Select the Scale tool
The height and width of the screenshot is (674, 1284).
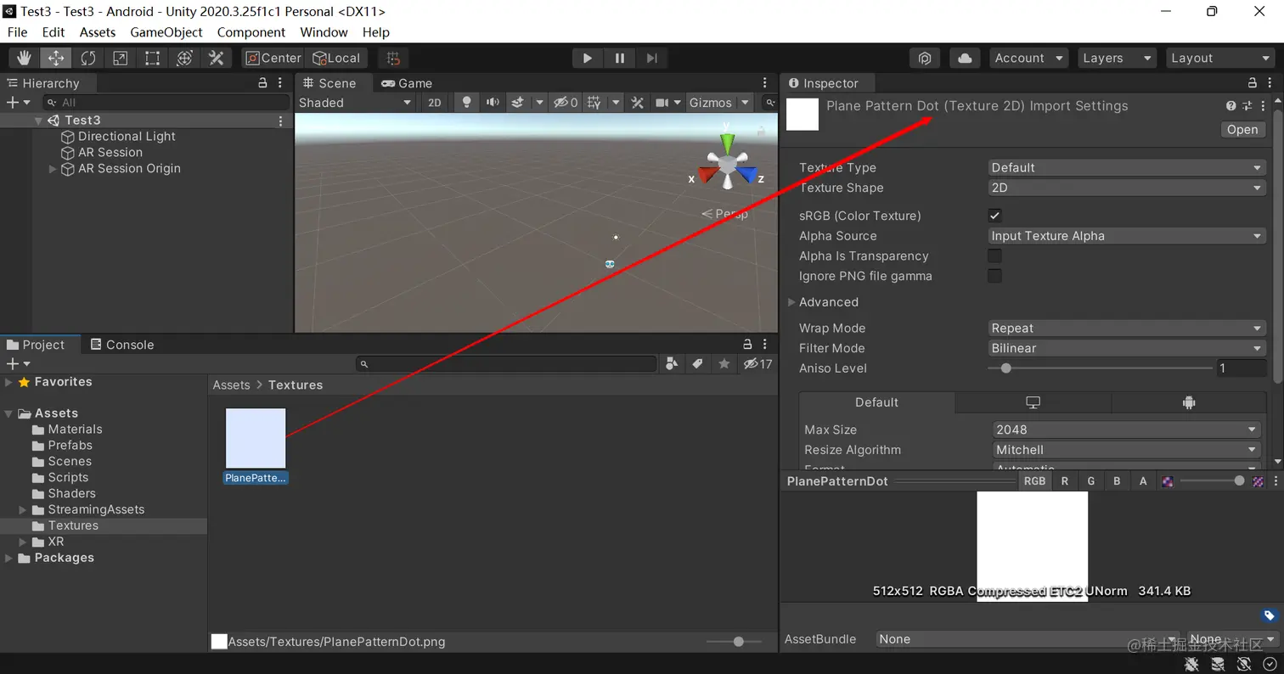pos(120,58)
